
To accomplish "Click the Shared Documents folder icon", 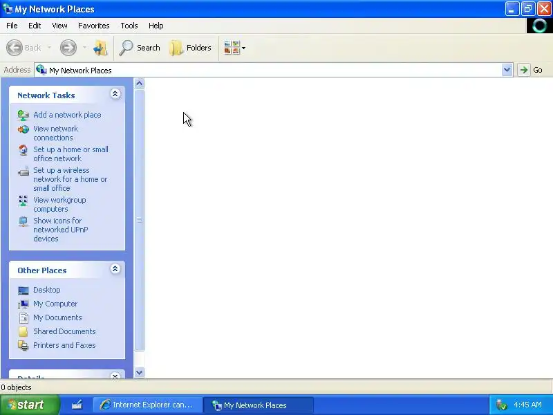I will 24,331.
